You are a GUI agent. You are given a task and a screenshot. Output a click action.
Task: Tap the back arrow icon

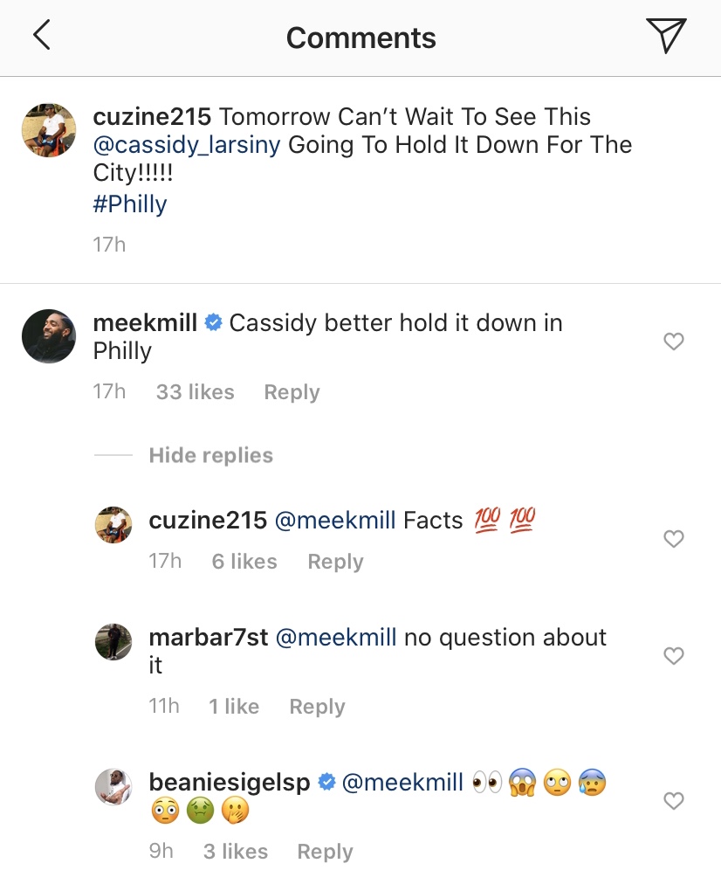point(41,37)
